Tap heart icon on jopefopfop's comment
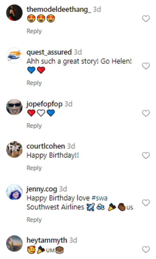This screenshot has width=156, height=259. pyautogui.click(x=146, y=113)
